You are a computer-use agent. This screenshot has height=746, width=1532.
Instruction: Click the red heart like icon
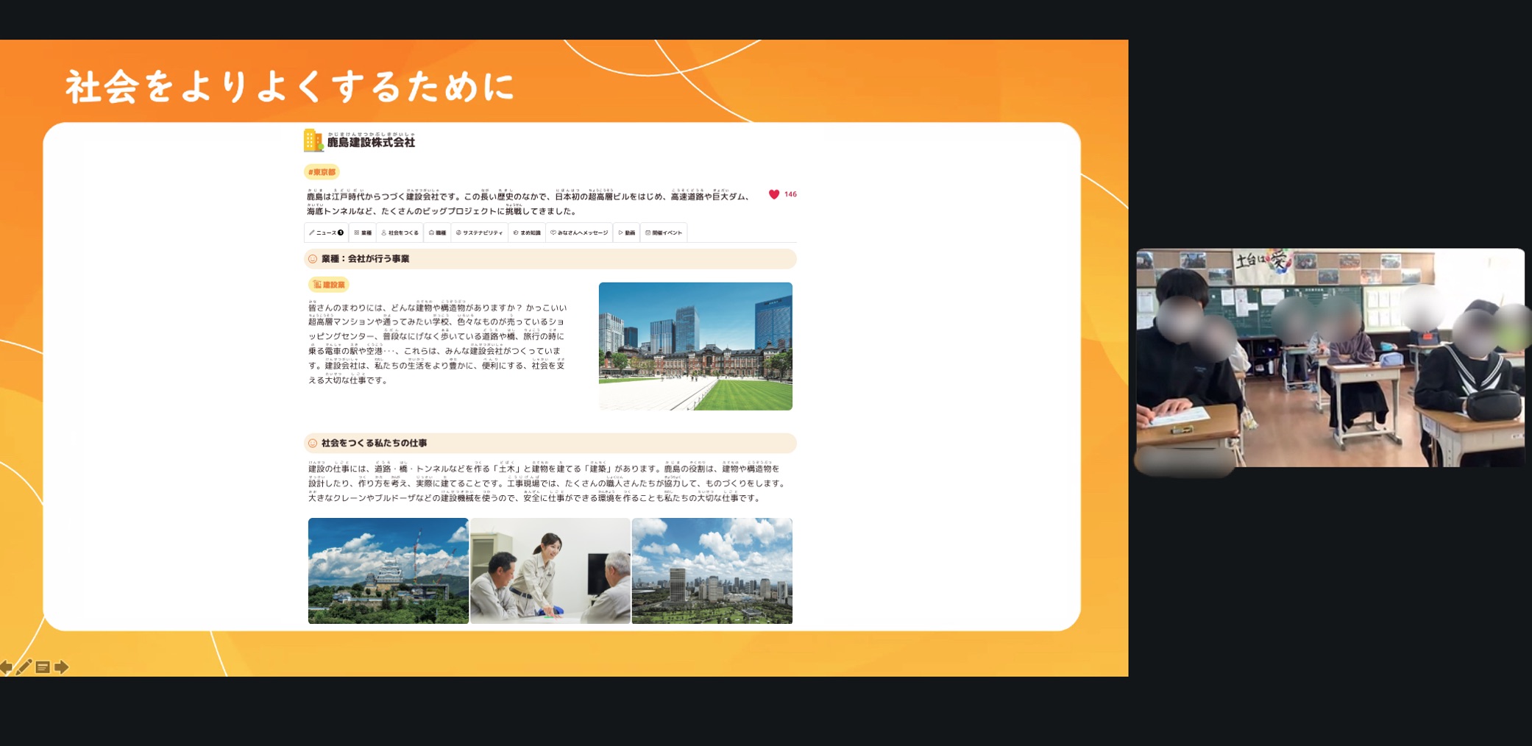point(773,194)
